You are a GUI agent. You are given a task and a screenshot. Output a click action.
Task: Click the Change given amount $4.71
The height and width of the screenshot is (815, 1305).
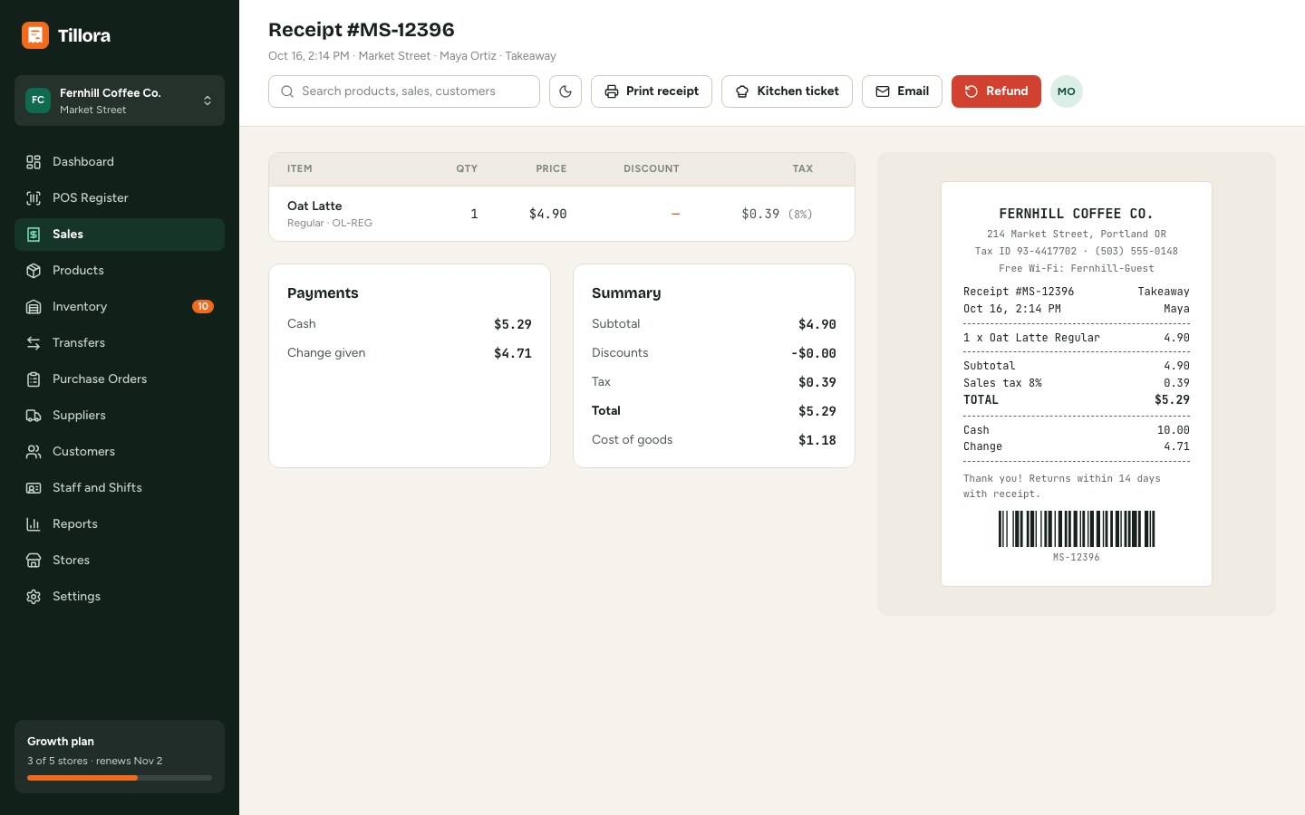(512, 353)
